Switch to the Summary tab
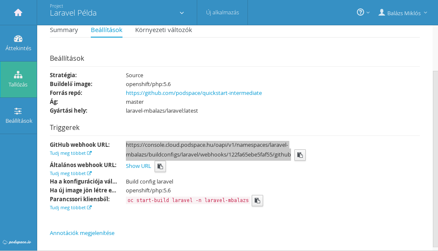Image resolution: width=438 pixels, height=251 pixels. click(64, 30)
